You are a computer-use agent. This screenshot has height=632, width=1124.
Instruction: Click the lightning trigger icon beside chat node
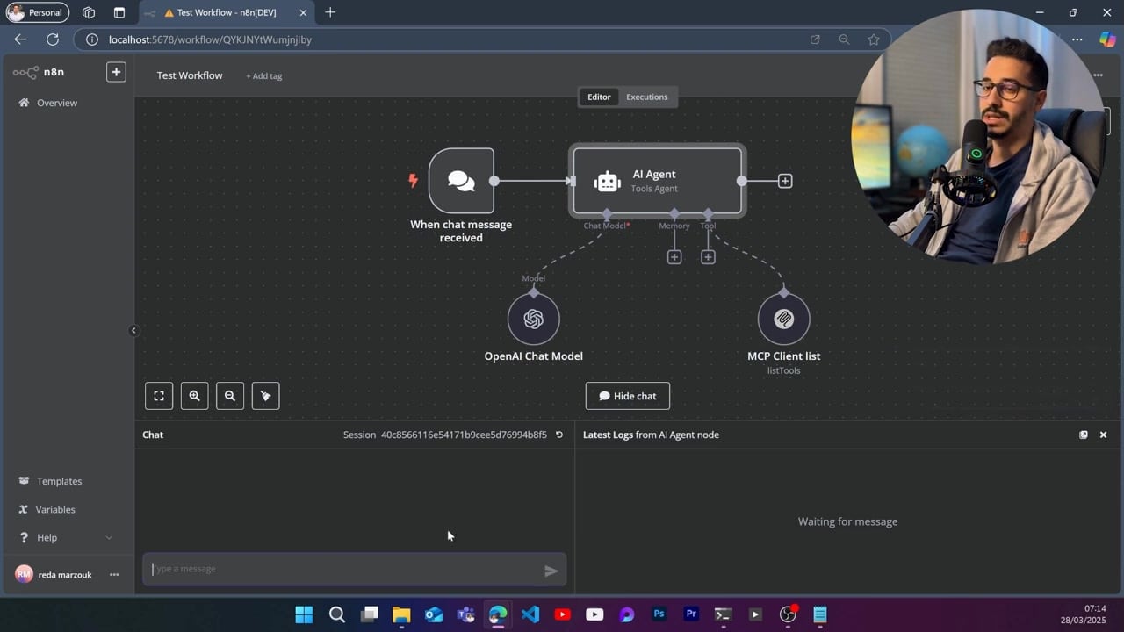click(x=413, y=181)
